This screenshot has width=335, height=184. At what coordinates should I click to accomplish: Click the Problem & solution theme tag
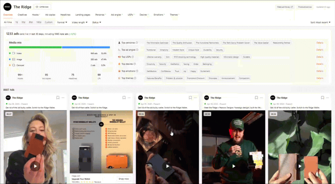[x=174, y=78]
